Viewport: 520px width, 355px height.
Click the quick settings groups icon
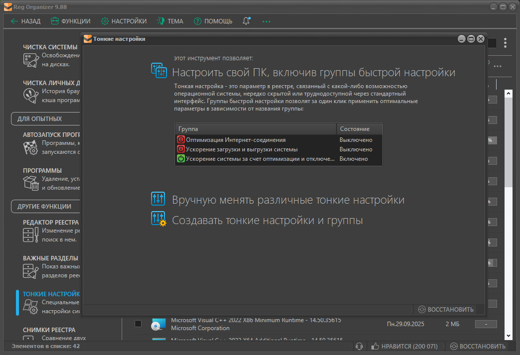(x=158, y=71)
